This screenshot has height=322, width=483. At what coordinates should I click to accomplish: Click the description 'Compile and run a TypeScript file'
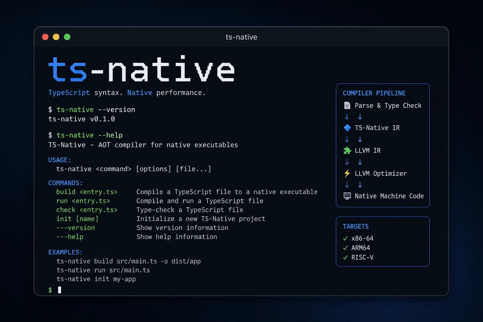(200, 201)
